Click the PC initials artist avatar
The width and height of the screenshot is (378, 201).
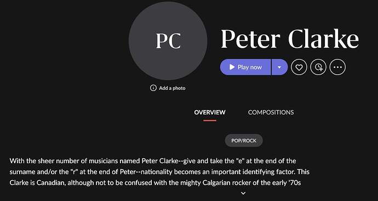click(x=168, y=41)
